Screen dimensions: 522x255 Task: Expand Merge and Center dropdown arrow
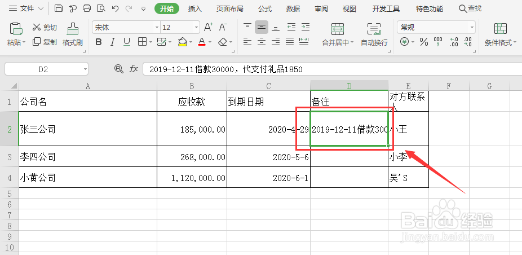(352, 43)
